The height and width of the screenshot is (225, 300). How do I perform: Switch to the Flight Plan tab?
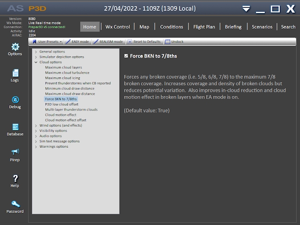(204, 27)
